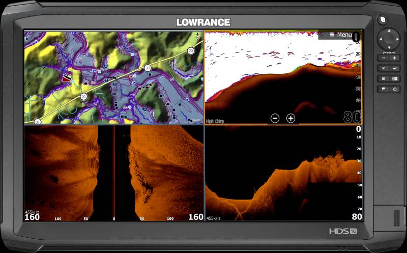Tap the on-screen zoom in plus button

click(x=290, y=118)
